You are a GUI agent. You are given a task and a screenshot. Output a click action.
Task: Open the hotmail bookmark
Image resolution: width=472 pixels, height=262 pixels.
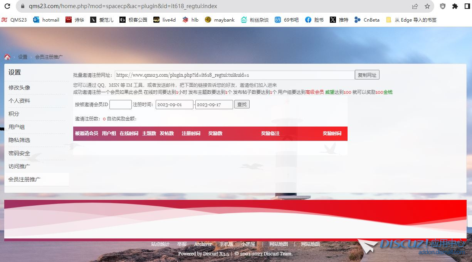coord(46,20)
